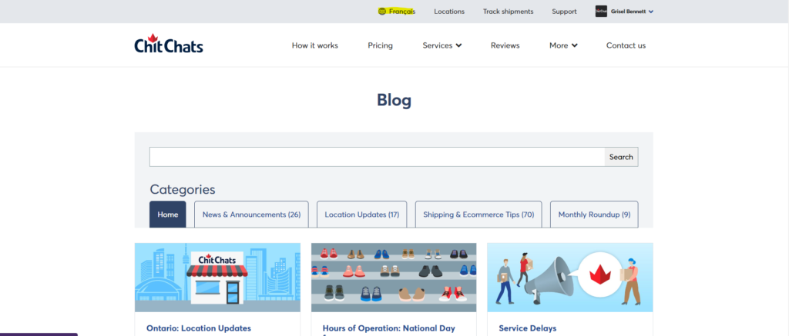Open Ontario: Location Updates post

click(x=199, y=328)
